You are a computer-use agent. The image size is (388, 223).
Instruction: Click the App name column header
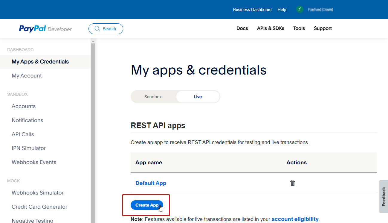tap(149, 163)
